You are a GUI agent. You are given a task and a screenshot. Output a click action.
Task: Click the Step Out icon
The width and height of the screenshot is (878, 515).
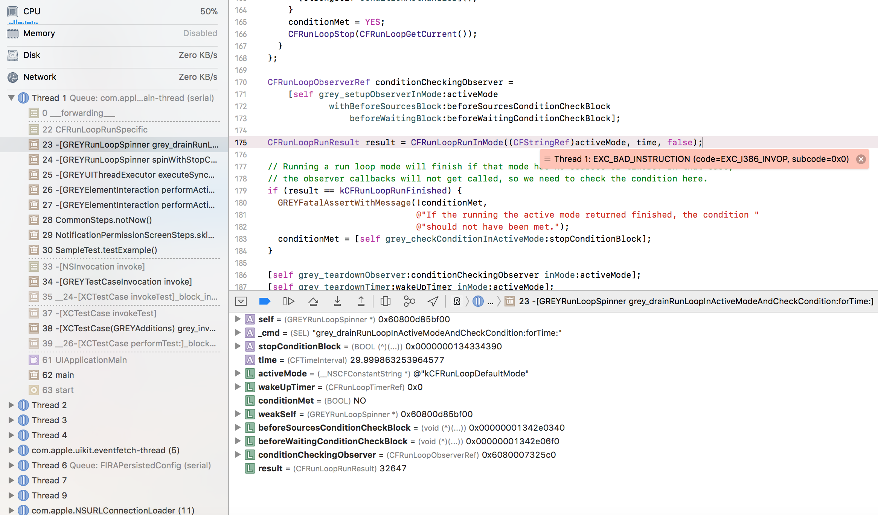pos(361,301)
